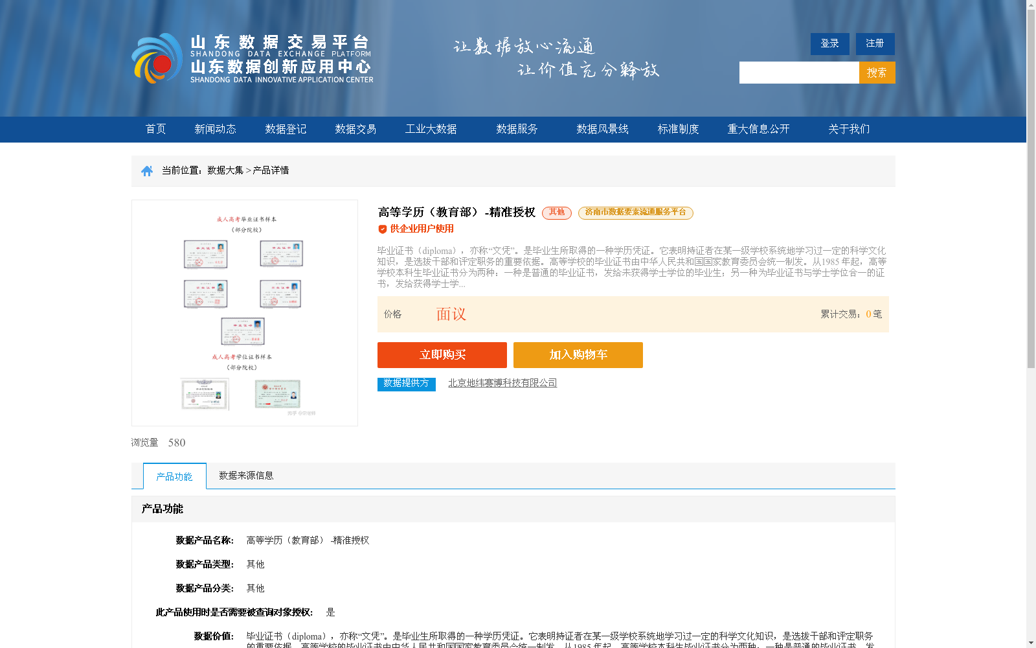1036x648 pixels.
Task: Click the 登录 login button
Action: (829, 43)
